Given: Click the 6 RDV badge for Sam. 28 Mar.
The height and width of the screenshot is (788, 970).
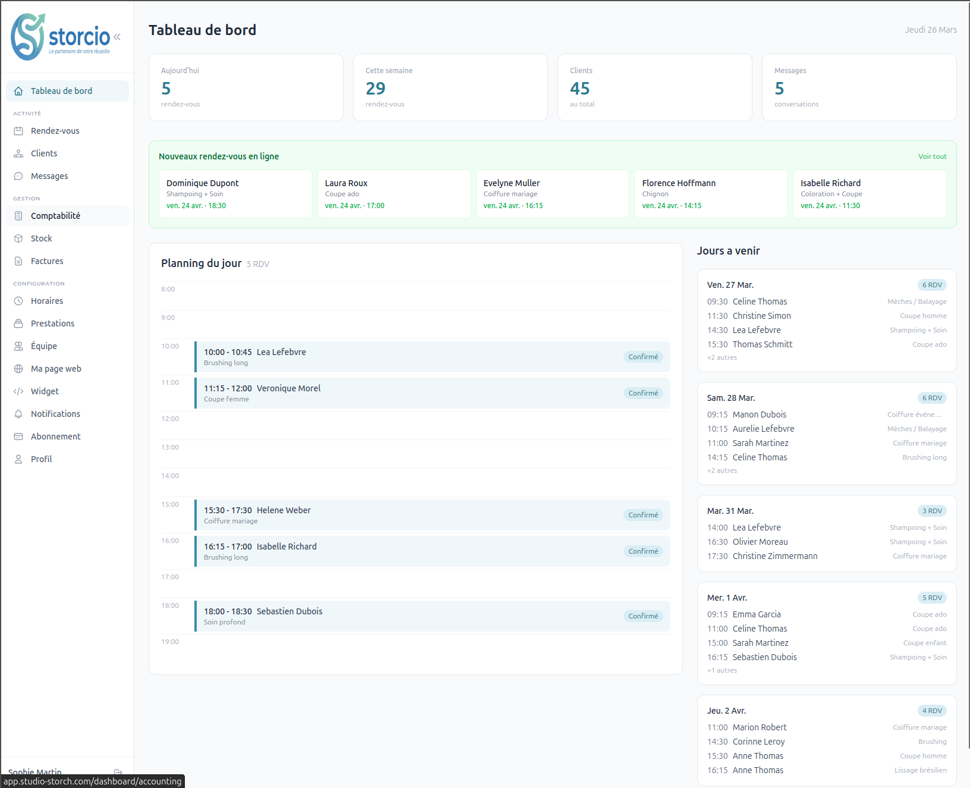Looking at the screenshot, I should pyautogui.click(x=932, y=398).
